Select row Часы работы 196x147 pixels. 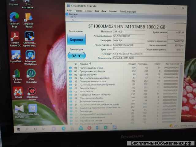click(124, 91)
